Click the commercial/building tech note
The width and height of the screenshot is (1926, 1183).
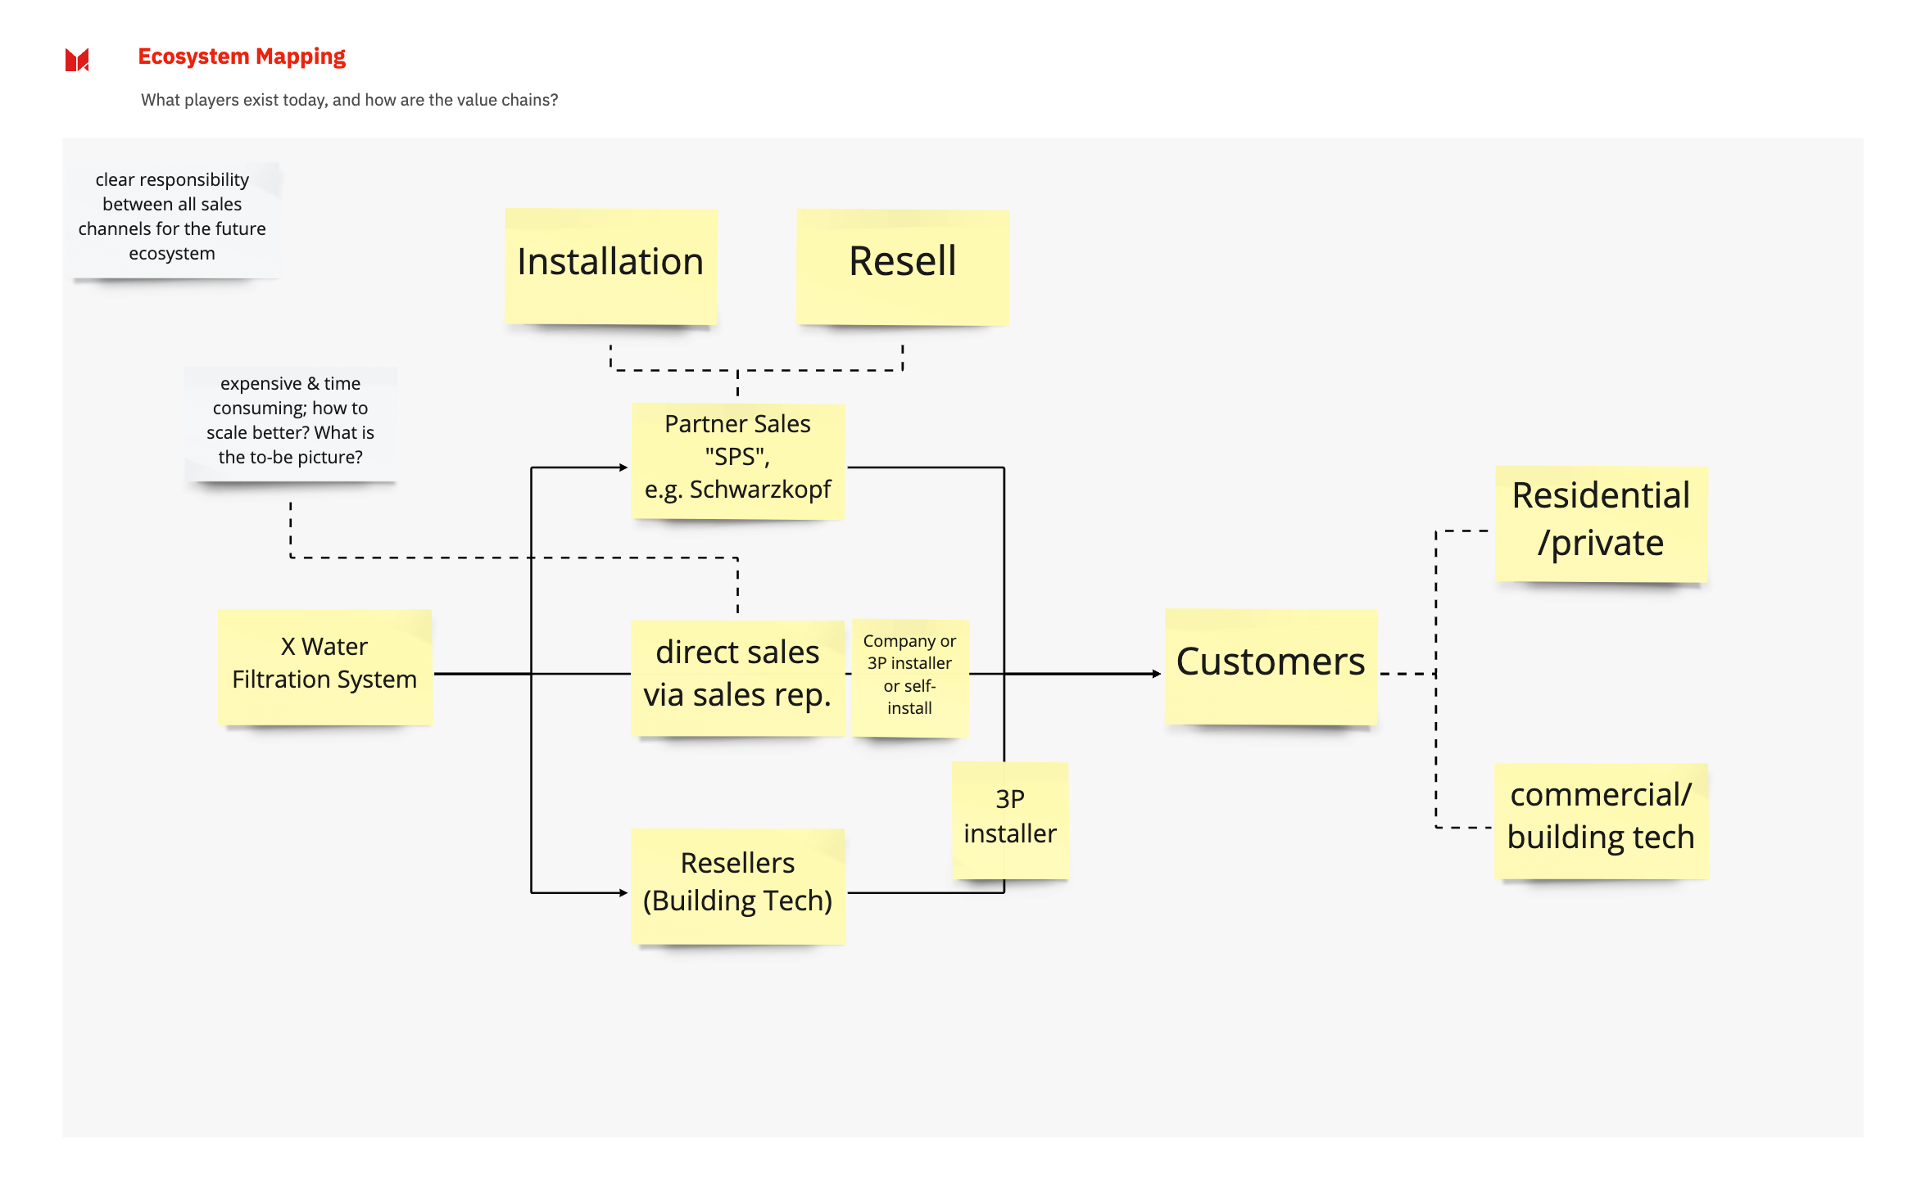[x=1601, y=819]
